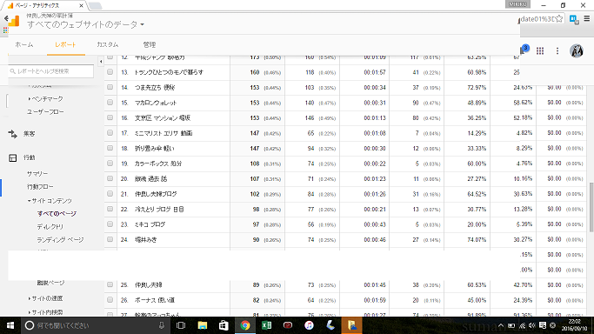
Task: Open the Google apps grid icon
Action: 540,50
